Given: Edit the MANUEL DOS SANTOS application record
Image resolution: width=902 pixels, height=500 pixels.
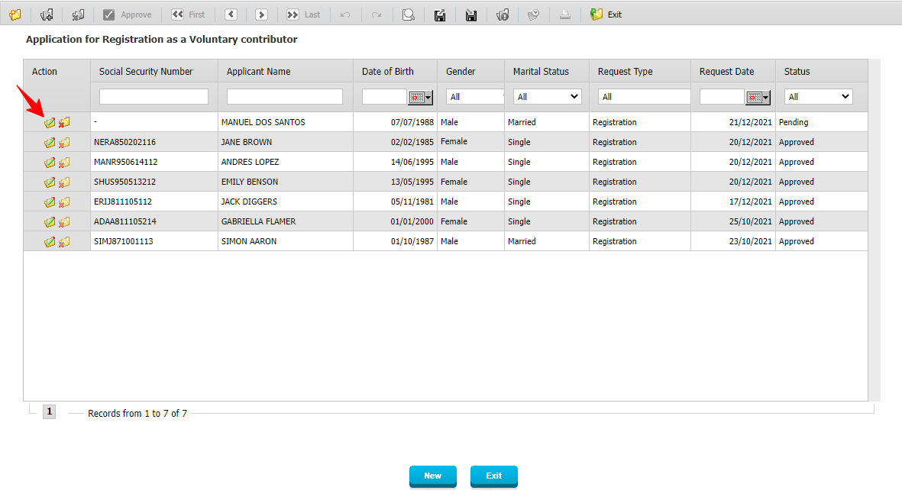Looking at the screenshot, I should [x=50, y=122].
